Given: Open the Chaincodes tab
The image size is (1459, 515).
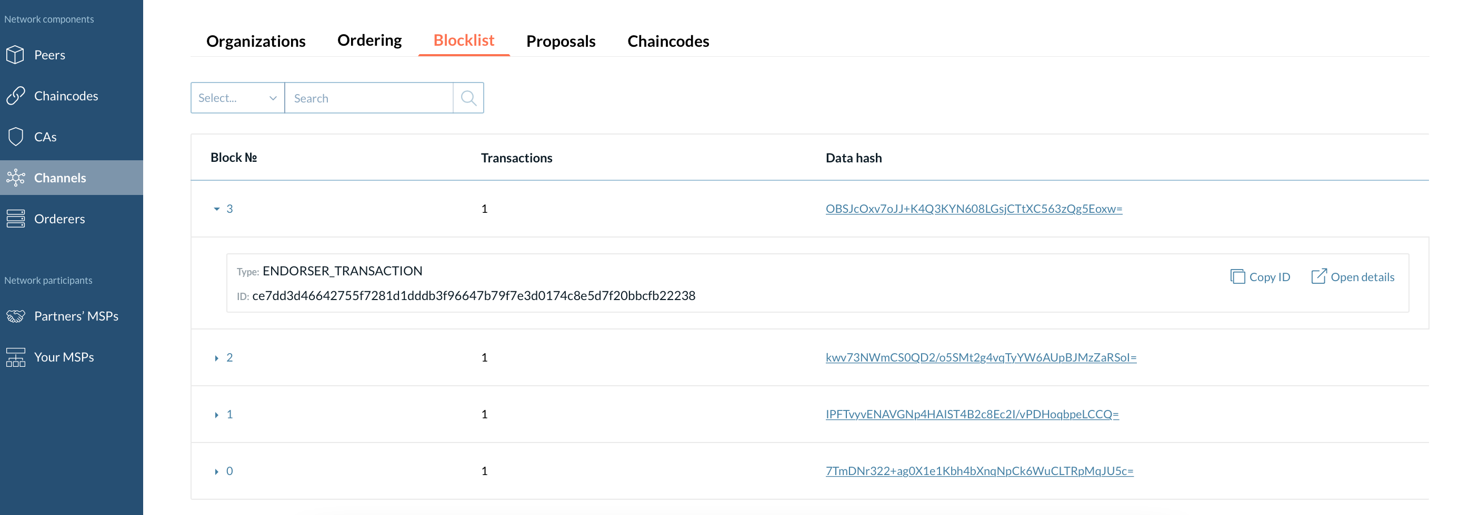Looking at the screenshot, I should (x=668, y=40).
